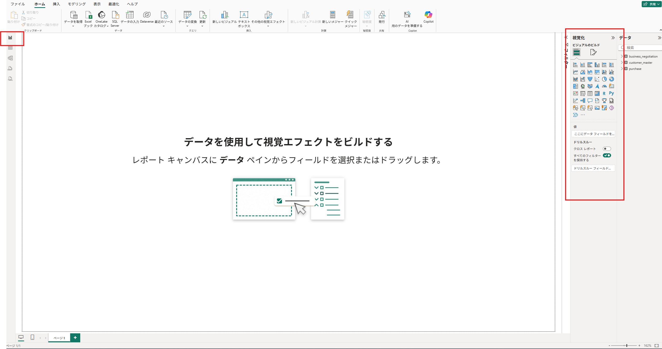Viewport: 662px width, 349px height.
Task: Enable the クロス レポート toggle
Action: pos(607,149)
